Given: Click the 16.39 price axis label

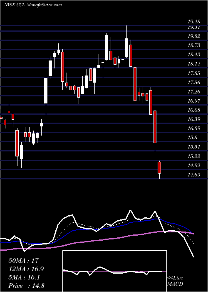Looking at the screenshot, I should [x=194, y=119].
